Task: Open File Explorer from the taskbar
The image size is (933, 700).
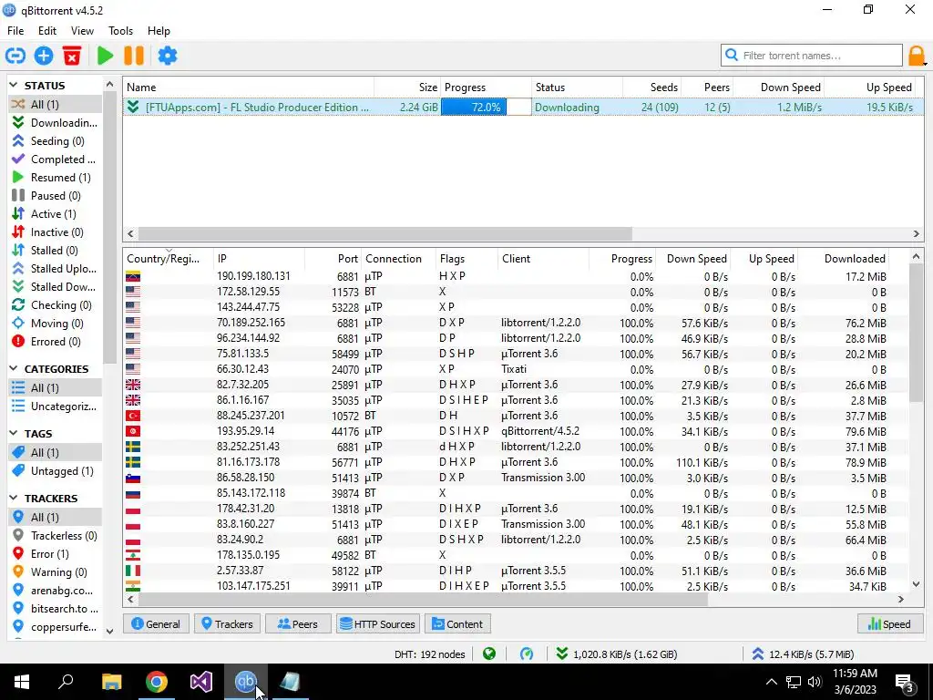Action: pyautogui.click(x=112, y=682)
